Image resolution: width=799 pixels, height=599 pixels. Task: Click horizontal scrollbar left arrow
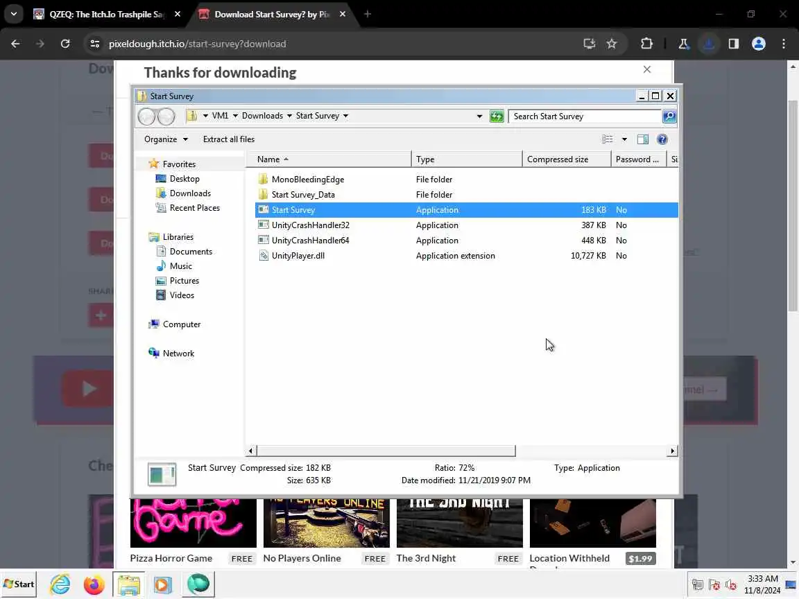pos(250,451)
